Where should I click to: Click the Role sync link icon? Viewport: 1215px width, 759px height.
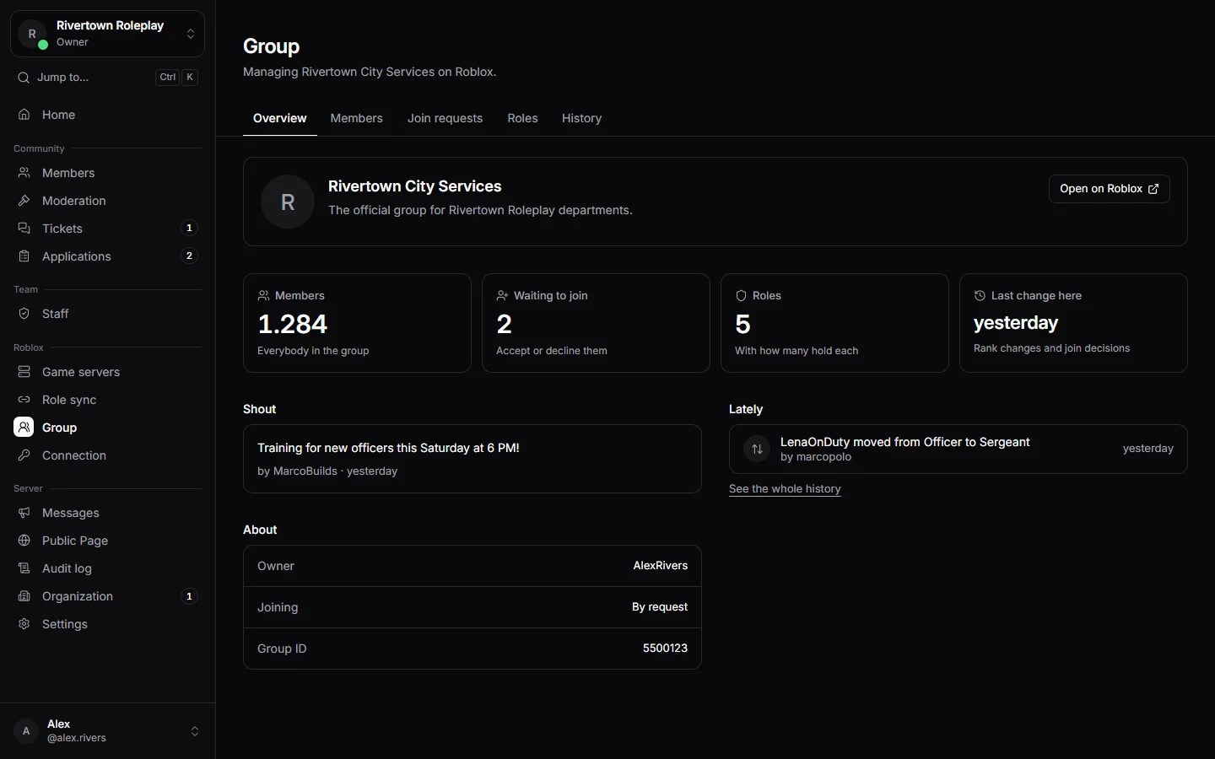[x=24, y=400]
